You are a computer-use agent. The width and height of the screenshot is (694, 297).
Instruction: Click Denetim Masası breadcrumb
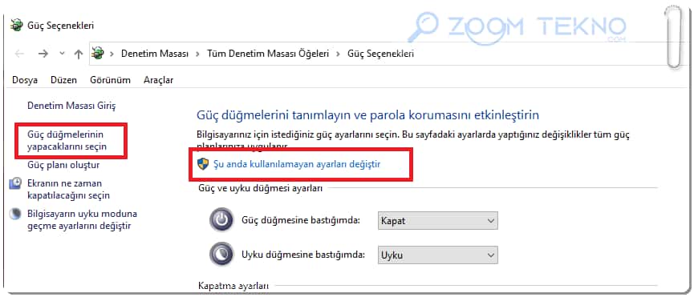pos(155,54)
